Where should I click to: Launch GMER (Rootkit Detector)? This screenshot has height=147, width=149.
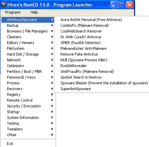click(102, 43)
